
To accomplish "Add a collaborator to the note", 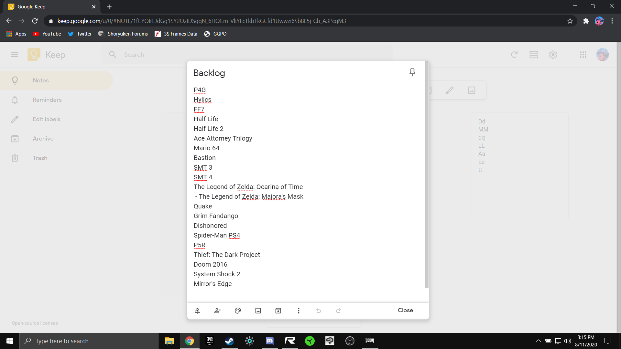I will pos(218,311).
